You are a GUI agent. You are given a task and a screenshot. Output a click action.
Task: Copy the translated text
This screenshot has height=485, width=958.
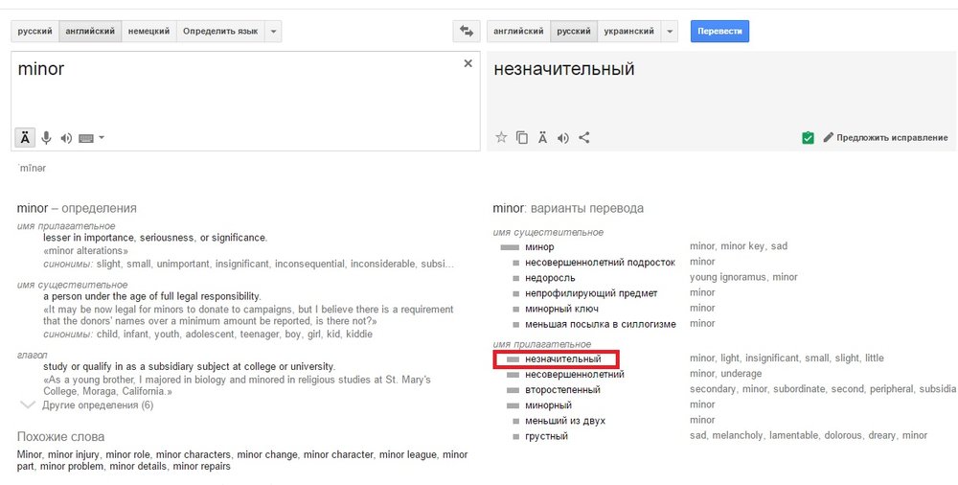coord(522,137)
